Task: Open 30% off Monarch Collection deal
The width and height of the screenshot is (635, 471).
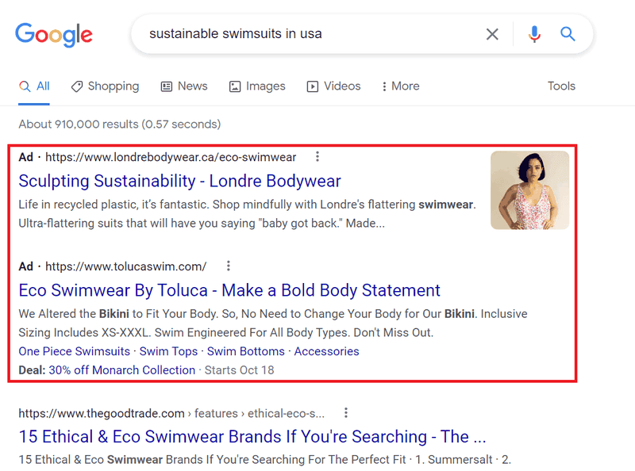Action: [x=122, y=370]
